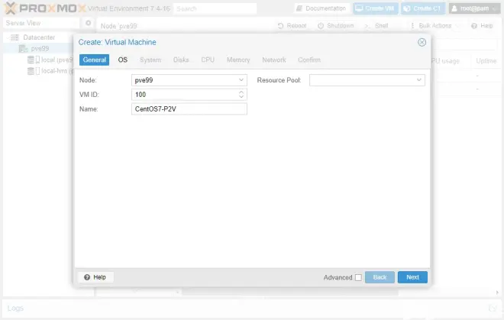Viewport: 504px width, 320px height.
Task: Click the pve99 node icon in tree
Action: click(23, 49)
